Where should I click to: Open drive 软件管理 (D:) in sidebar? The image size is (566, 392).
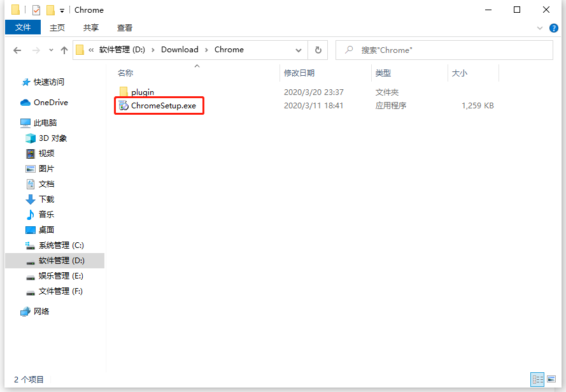pyautogui.click(x=55, y=261)
